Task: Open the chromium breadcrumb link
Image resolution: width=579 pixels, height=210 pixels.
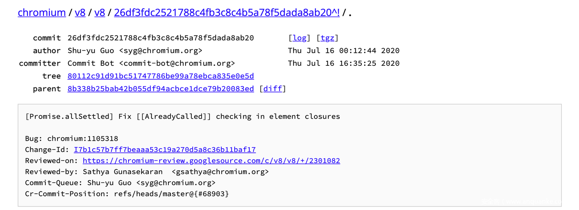Action: point(42,13)
